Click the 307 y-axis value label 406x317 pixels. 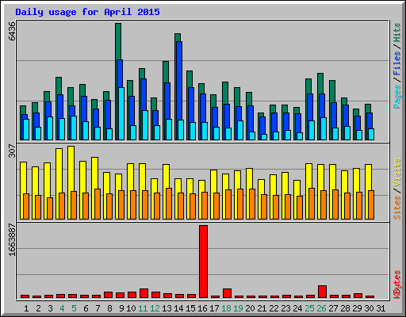[x=13, y=151]
